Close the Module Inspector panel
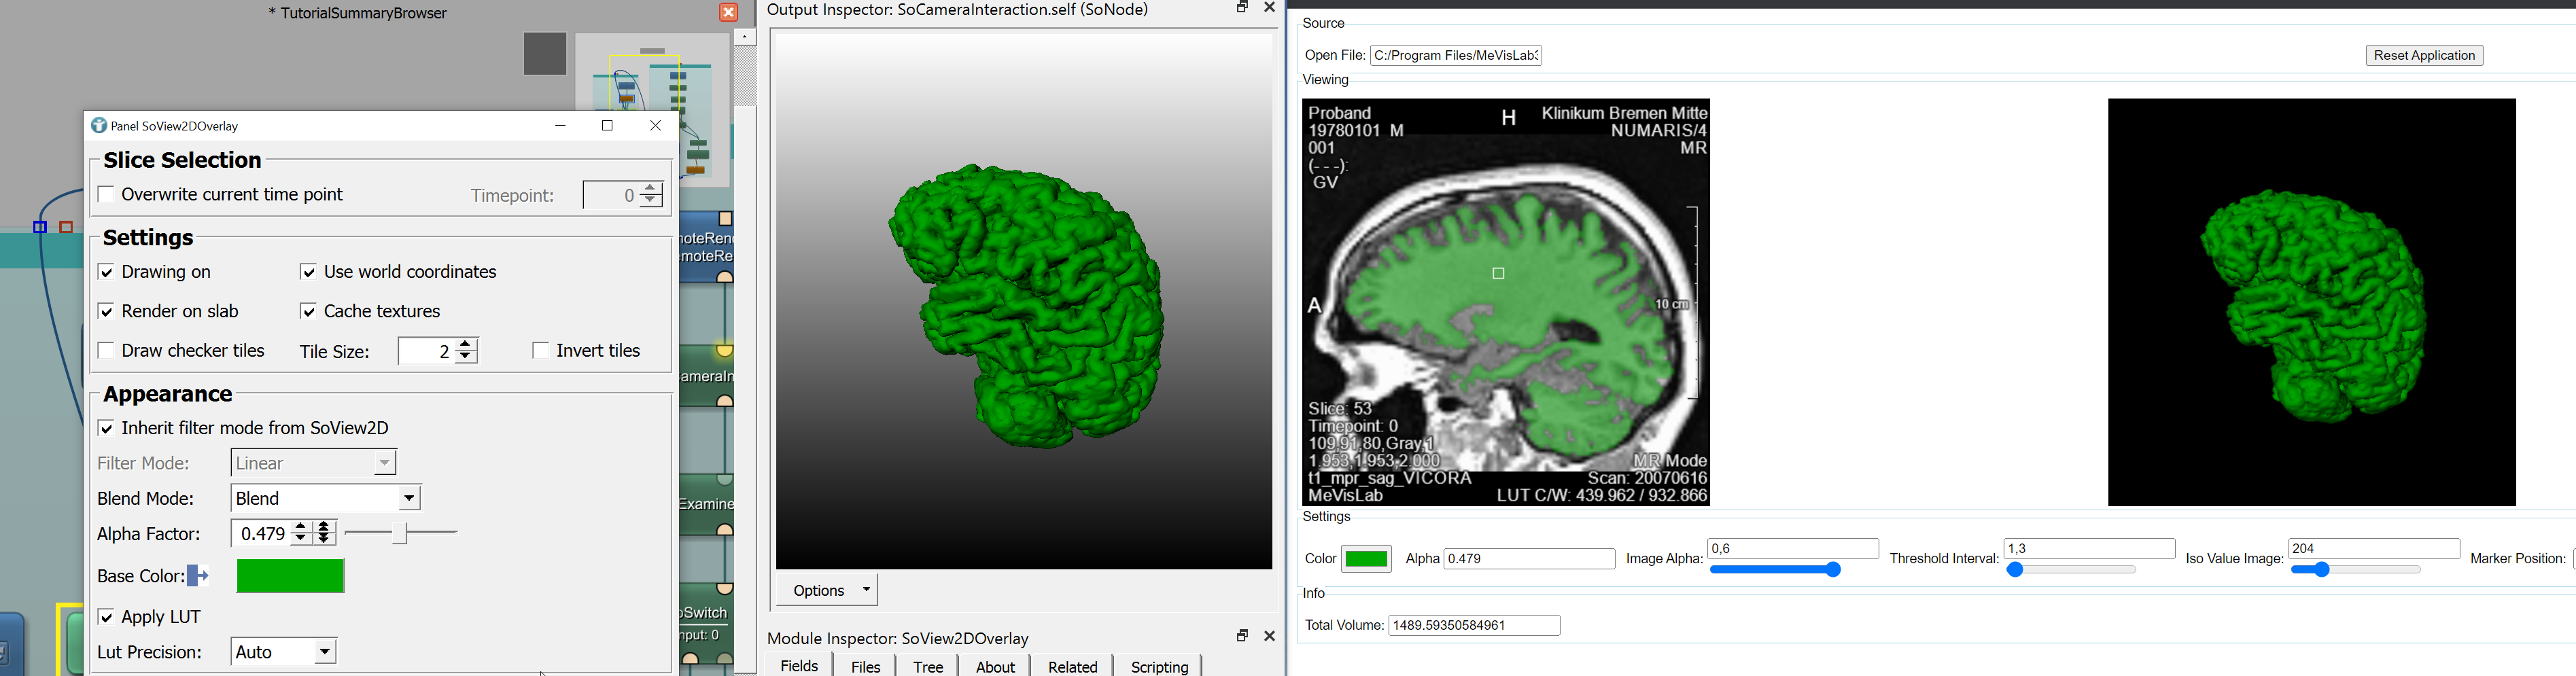 click(1270, 636)
